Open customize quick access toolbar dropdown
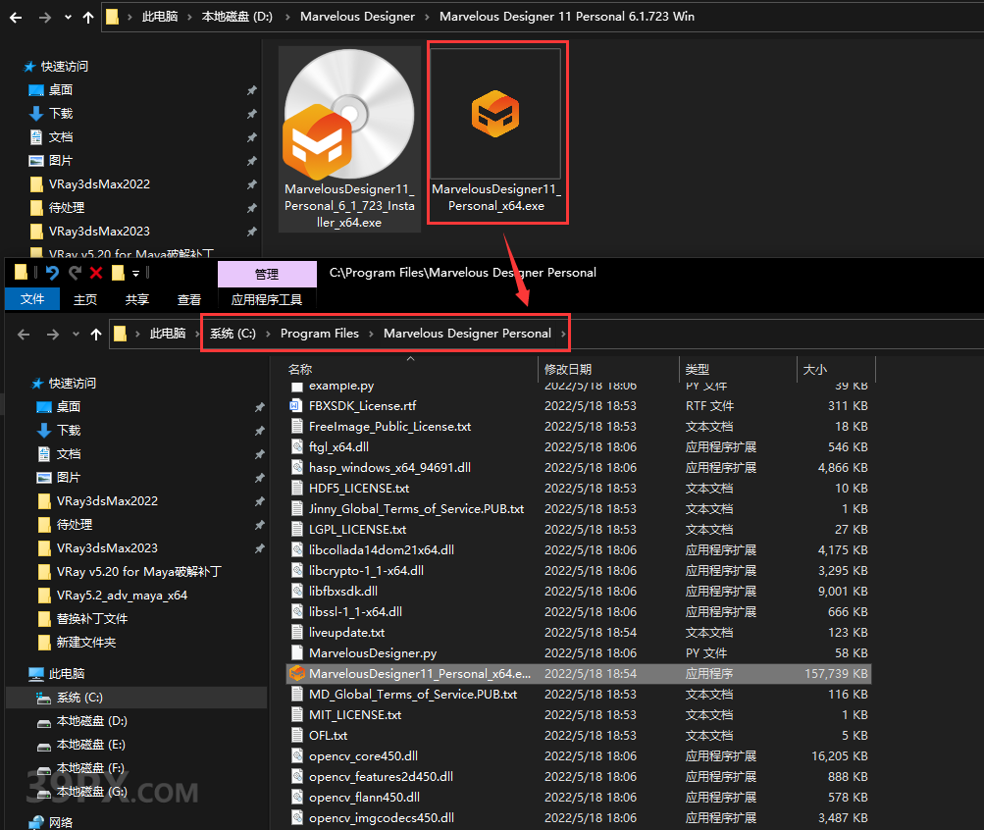This screenshot has width=984, height=830. coord(135,274)
